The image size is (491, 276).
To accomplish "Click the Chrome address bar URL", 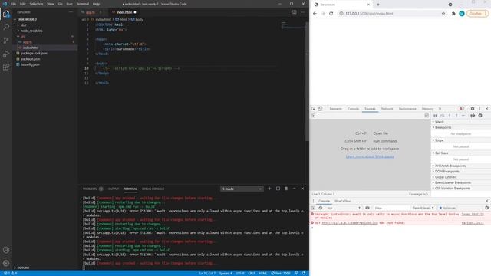I will [x=369, y=14].
